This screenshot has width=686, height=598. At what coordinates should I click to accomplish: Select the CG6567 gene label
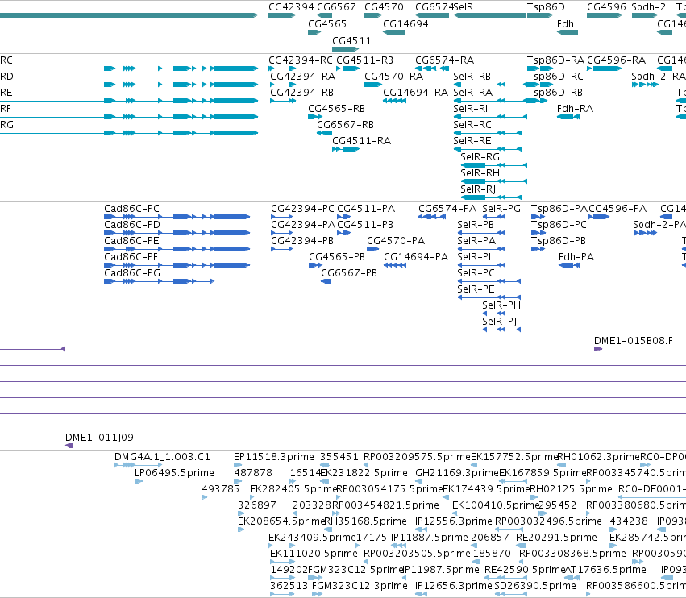336,7
